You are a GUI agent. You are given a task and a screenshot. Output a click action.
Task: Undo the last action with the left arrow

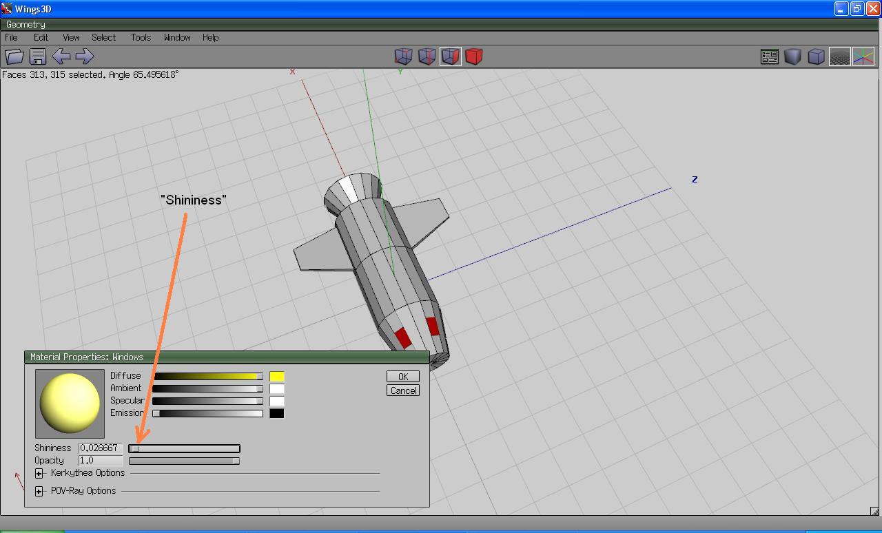[x=61, y=56]
